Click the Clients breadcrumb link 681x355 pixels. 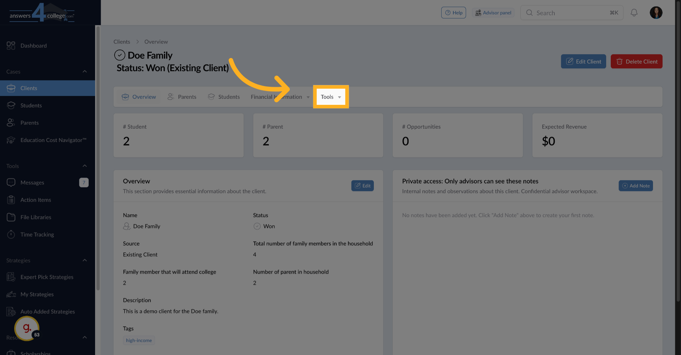[x=122, y=42]
